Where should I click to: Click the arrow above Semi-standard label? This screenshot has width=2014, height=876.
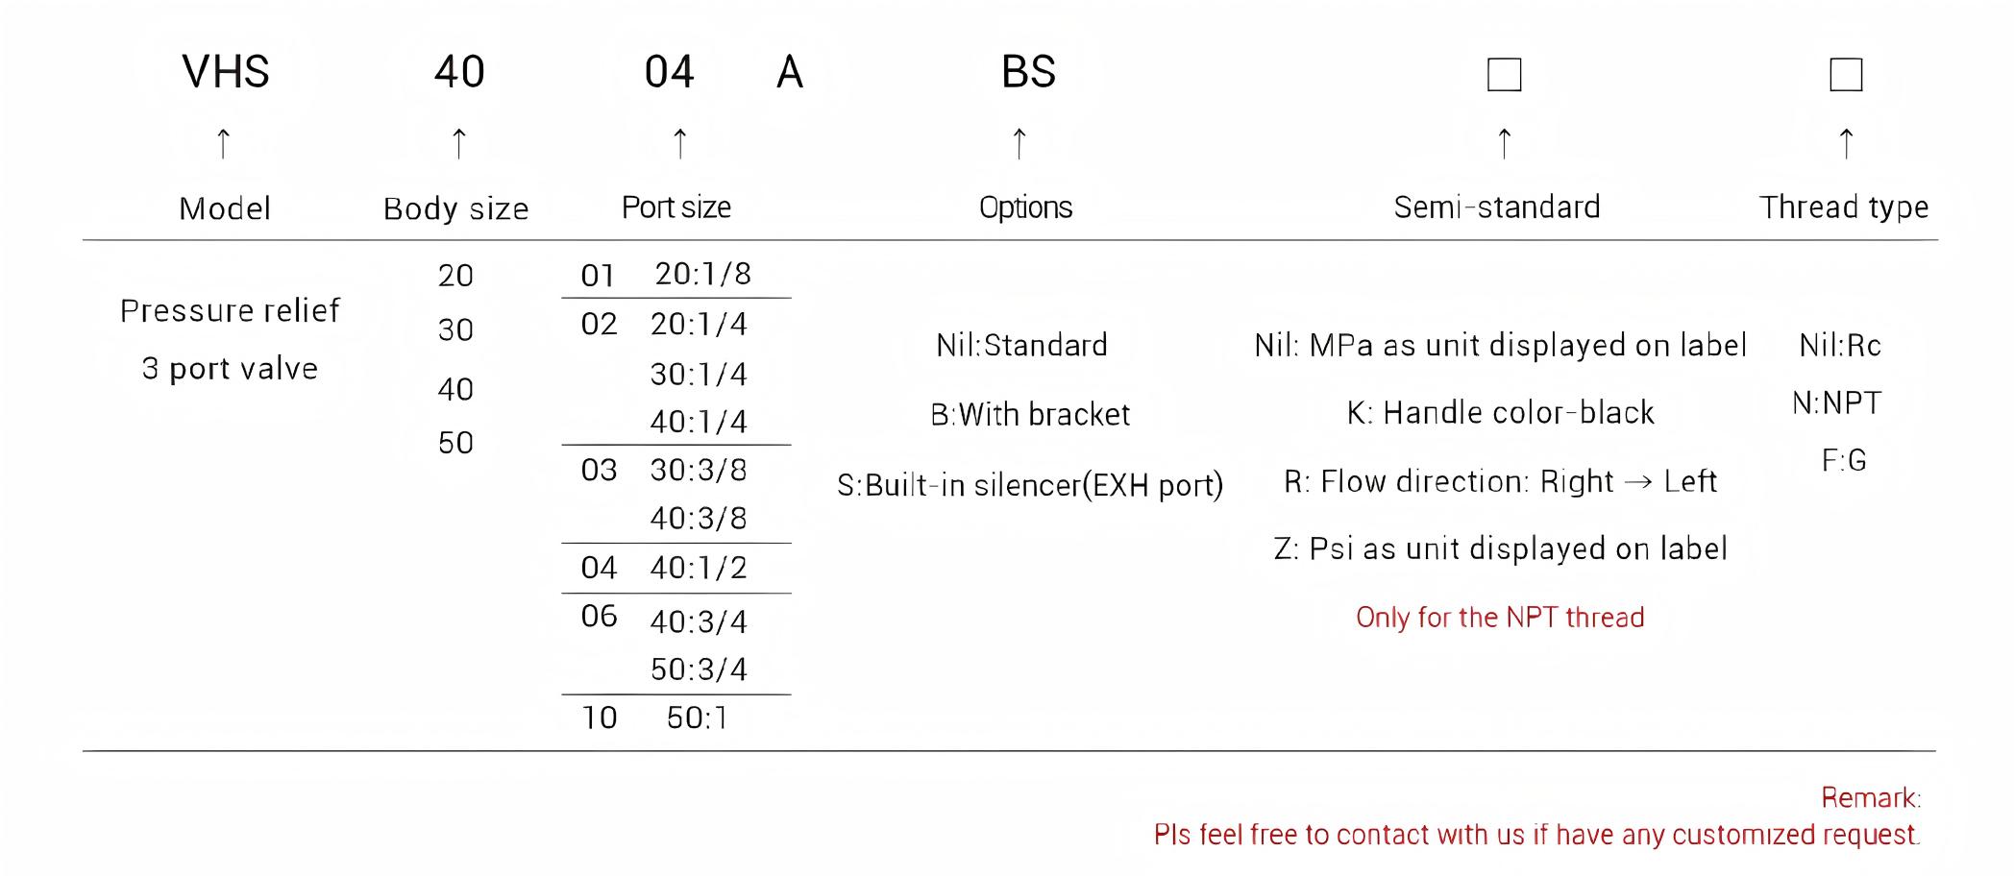click(1505, 143)
